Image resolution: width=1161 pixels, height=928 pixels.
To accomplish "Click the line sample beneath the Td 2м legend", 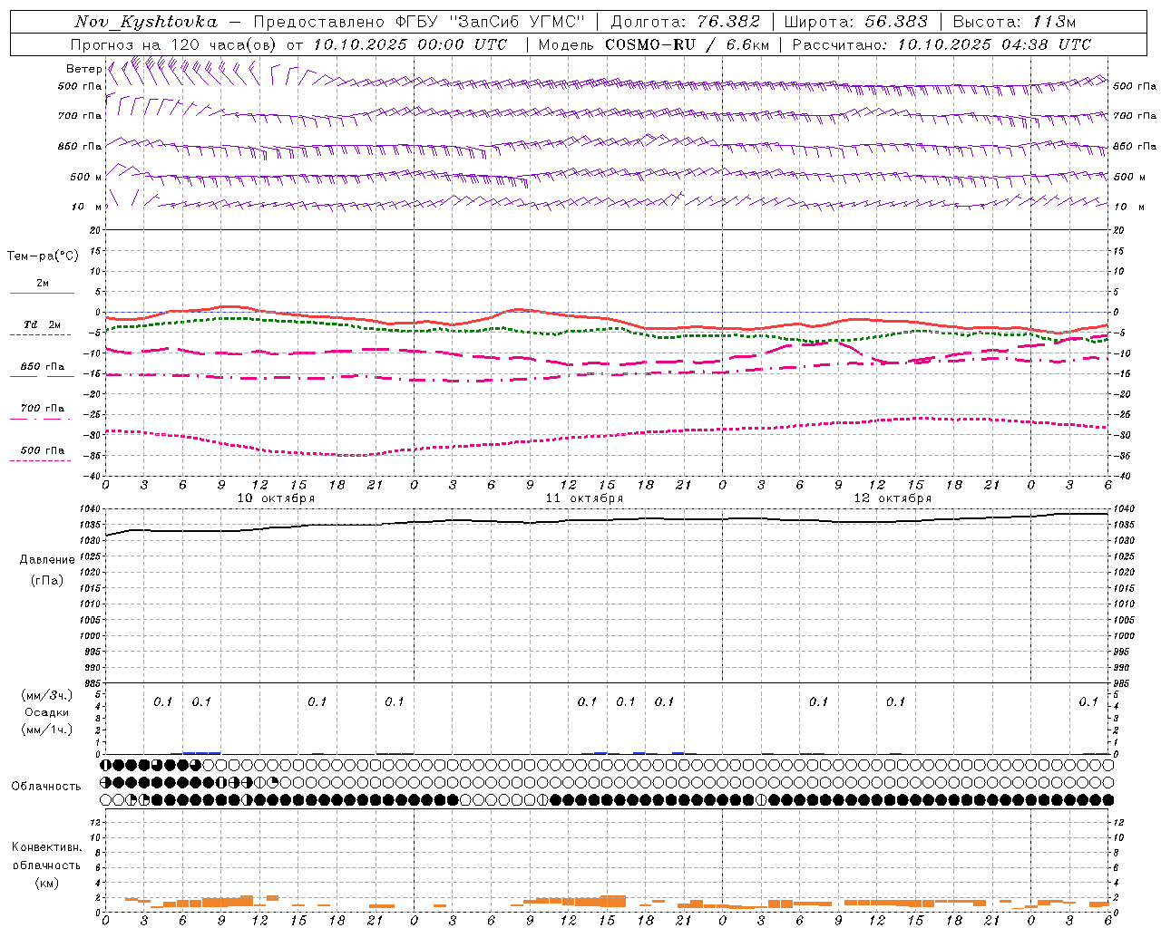I will tap(41, 335).
